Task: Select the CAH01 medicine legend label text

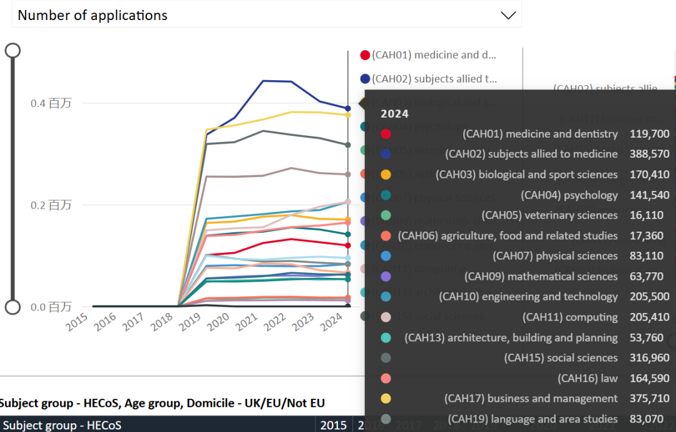Action: (x=434, y=55)
